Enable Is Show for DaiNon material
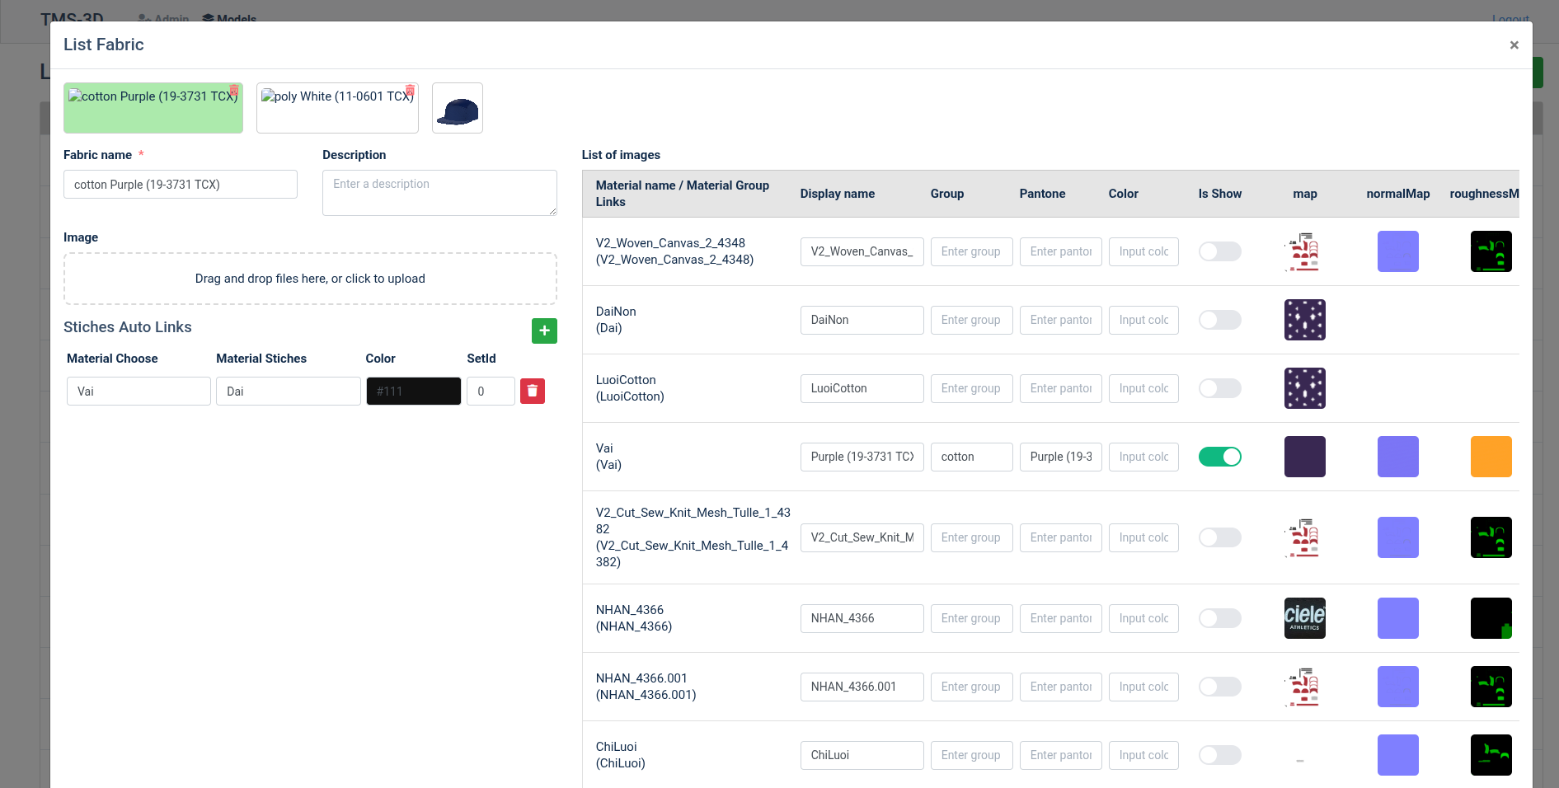Screen dimensions: 1559x788 pyautogui.click(x=1219, y=320)
